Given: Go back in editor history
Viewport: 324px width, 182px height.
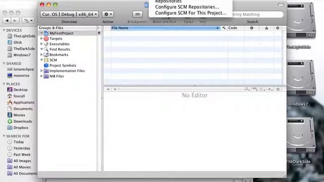Looking at the screenshot, I should [108, 89].
